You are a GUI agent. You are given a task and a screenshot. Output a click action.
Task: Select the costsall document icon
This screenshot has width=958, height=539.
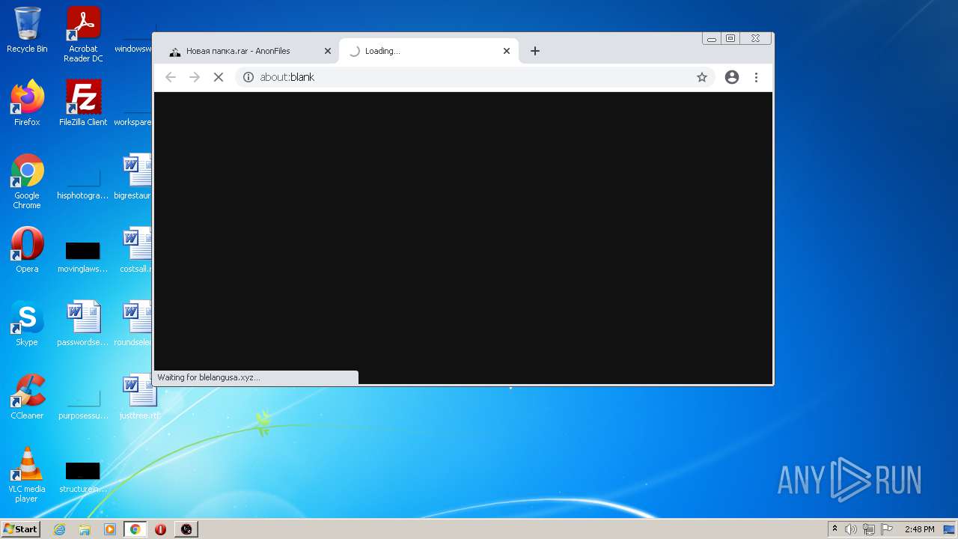click(137, 250)
